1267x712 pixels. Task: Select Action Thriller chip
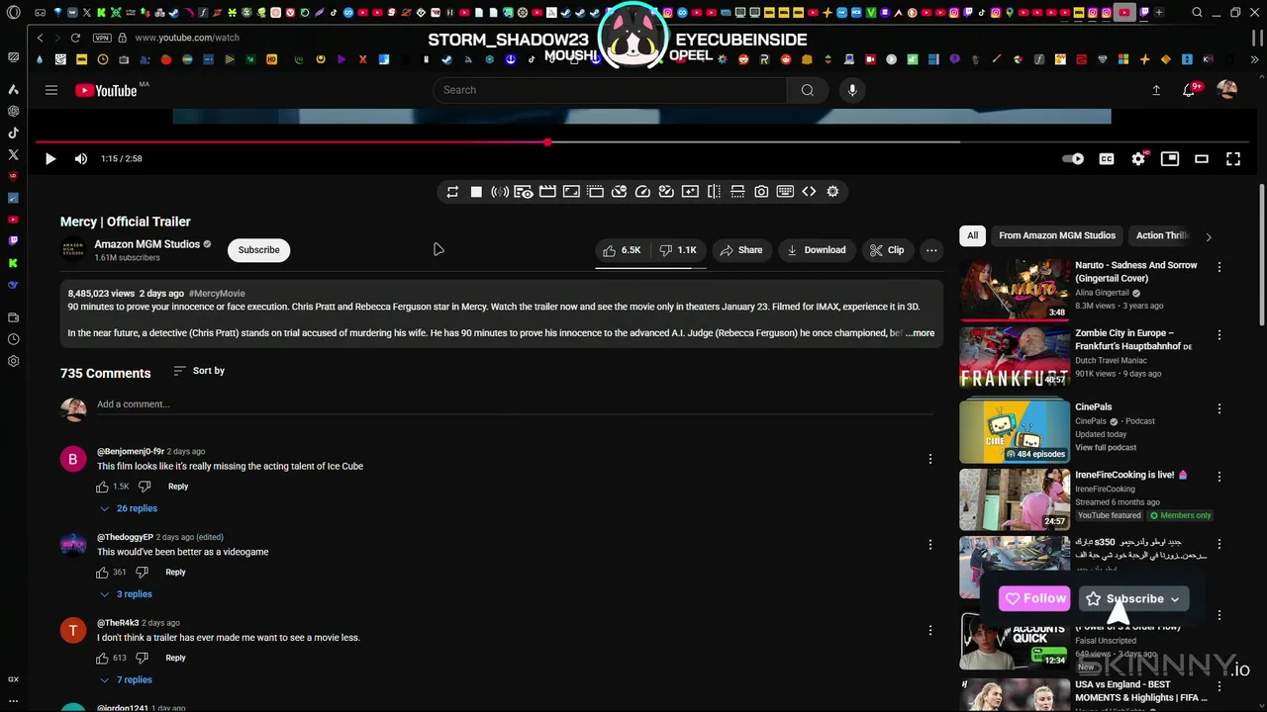pyautogui.click(x=1162, y=235)
